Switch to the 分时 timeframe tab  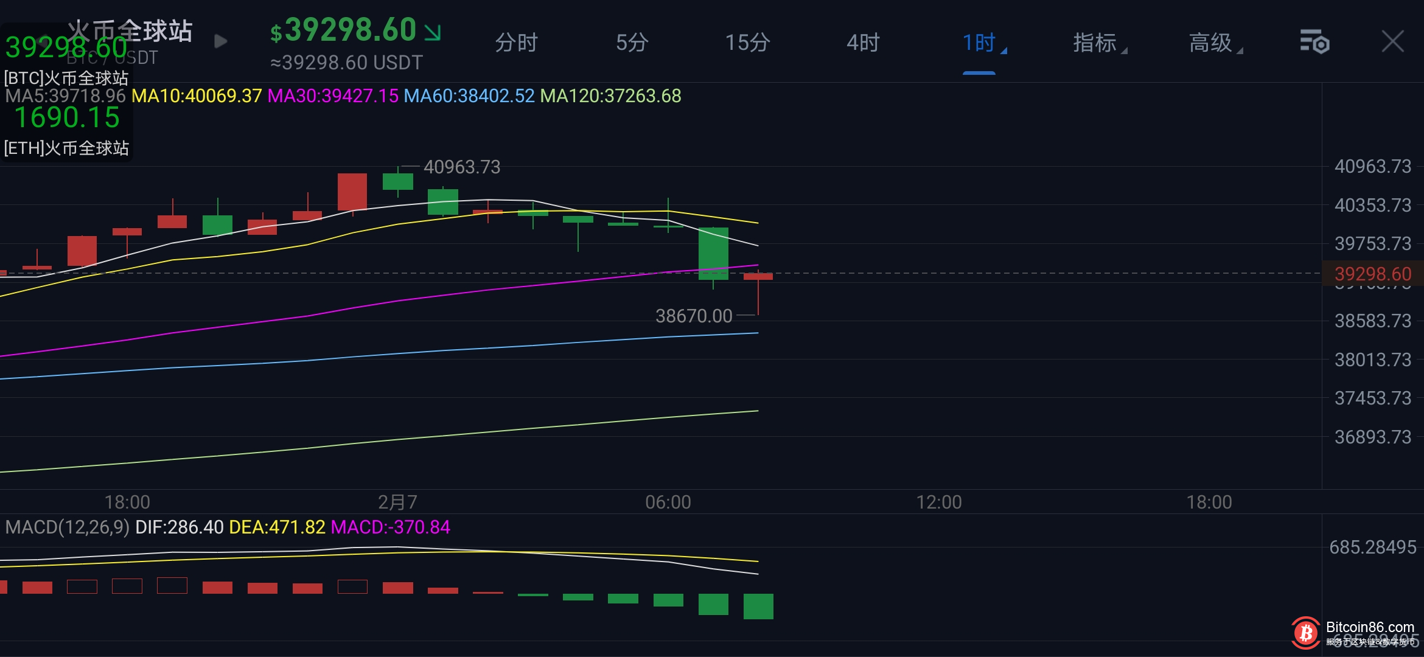coord(516,43)
